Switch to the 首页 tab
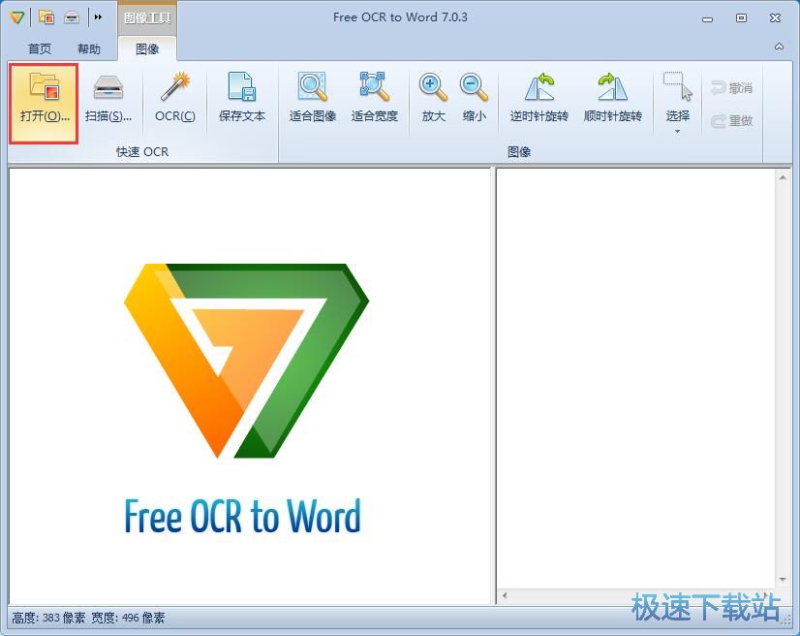The width and height of the screenshot is (800, 636). (40, 49)
